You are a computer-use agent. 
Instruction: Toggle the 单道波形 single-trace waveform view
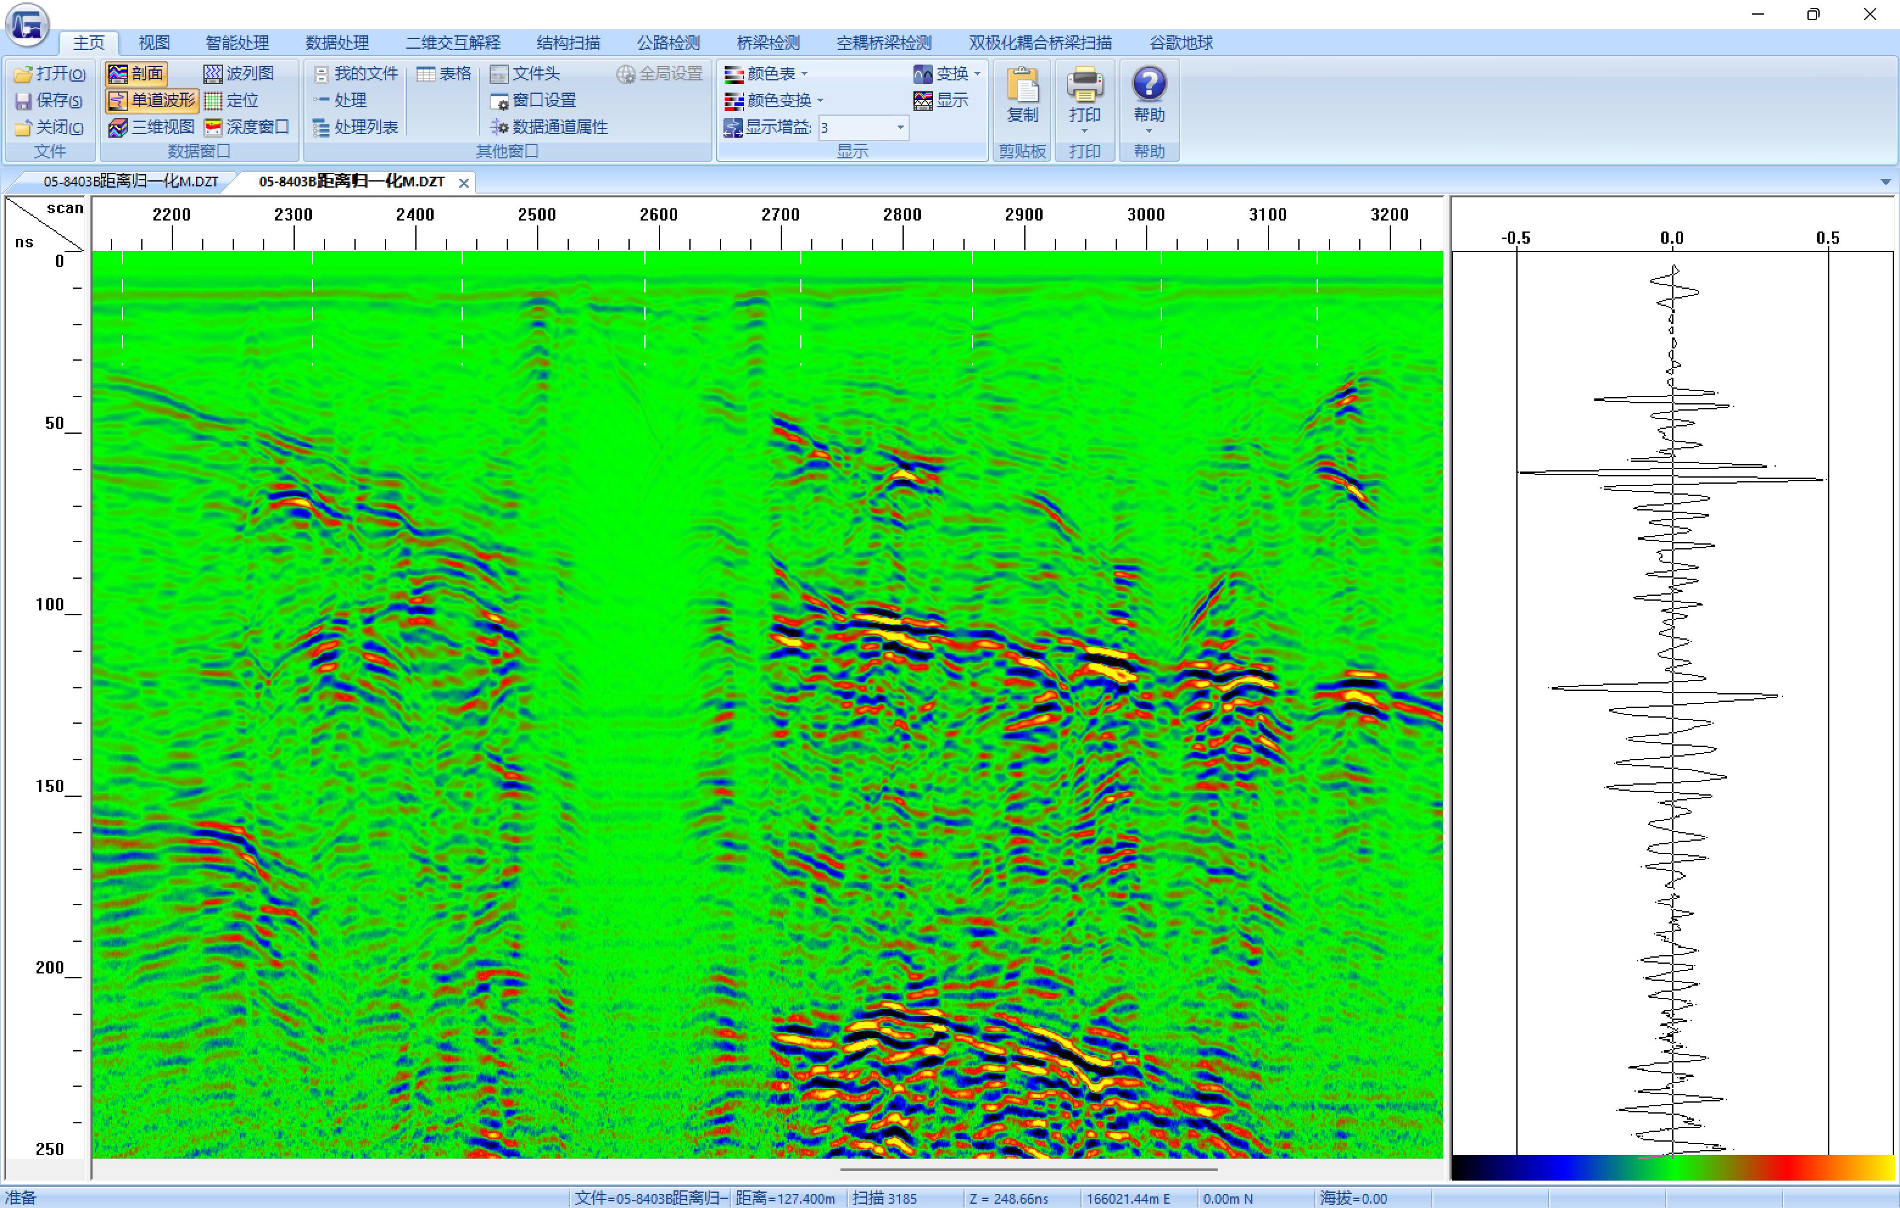pos(152,101)
